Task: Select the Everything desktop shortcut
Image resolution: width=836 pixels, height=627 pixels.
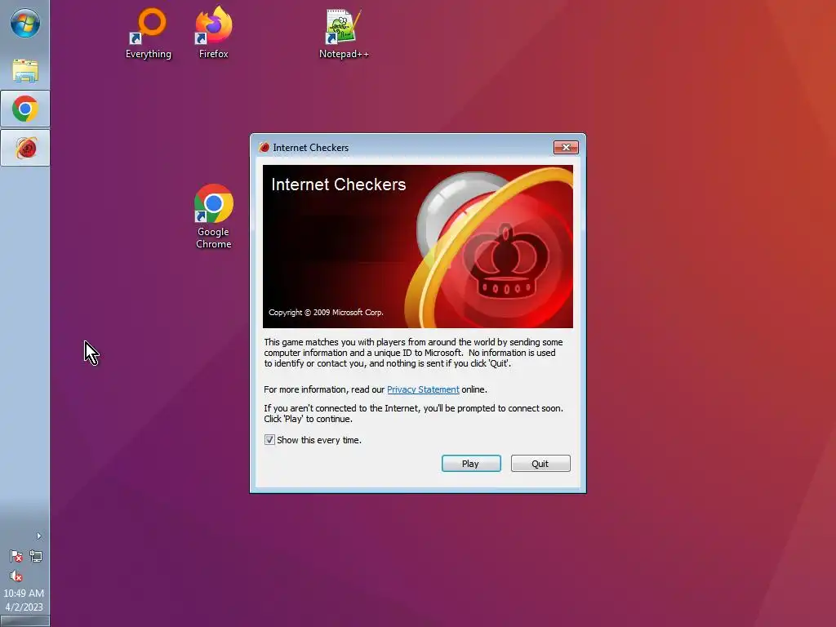Action: click(149, 33)
